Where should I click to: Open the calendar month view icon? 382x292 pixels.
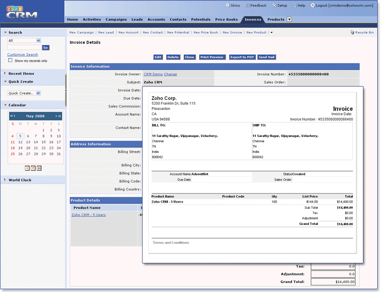point(39,168)
